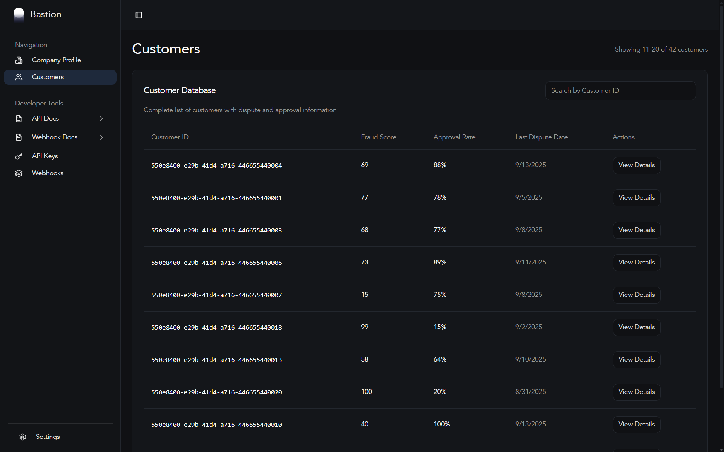
Task: Click the Settings gear icon
Action: [x=23, y=437]
